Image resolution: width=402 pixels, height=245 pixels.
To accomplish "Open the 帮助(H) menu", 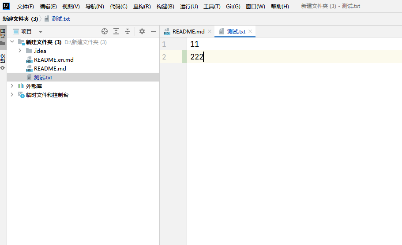I will coord(280,7).
